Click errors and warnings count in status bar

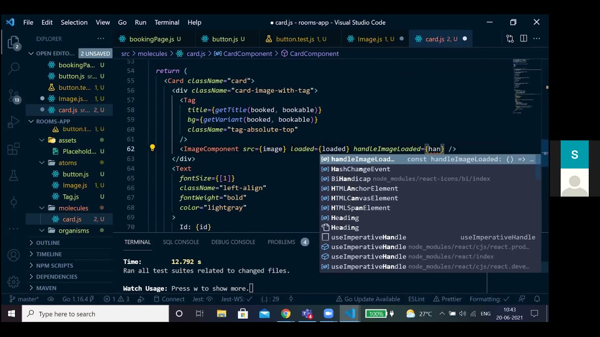(116, 299)
